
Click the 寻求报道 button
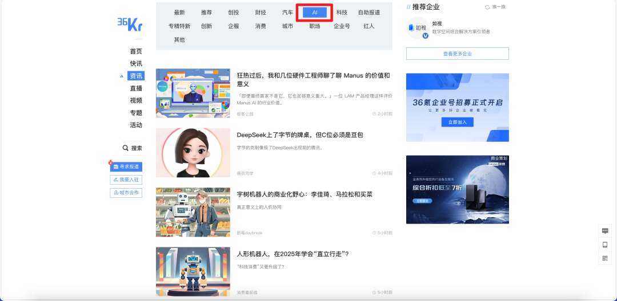pyautogui.click(x=126, y=167)
